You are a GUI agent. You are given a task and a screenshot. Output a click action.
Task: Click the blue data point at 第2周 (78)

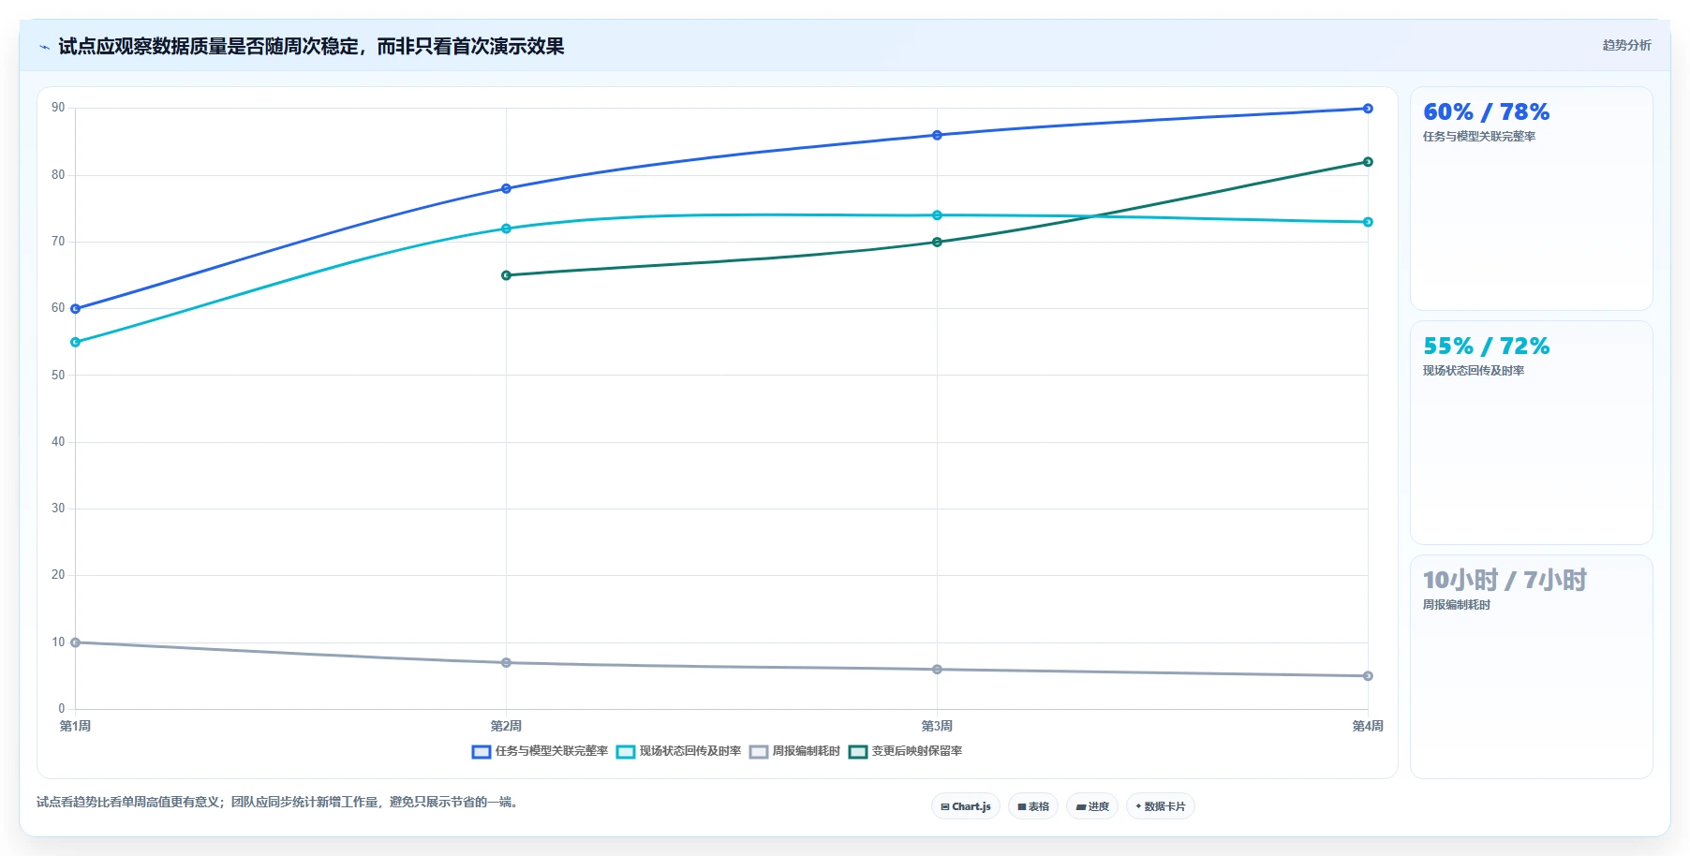pyautogui.click(x=506, y=189)
